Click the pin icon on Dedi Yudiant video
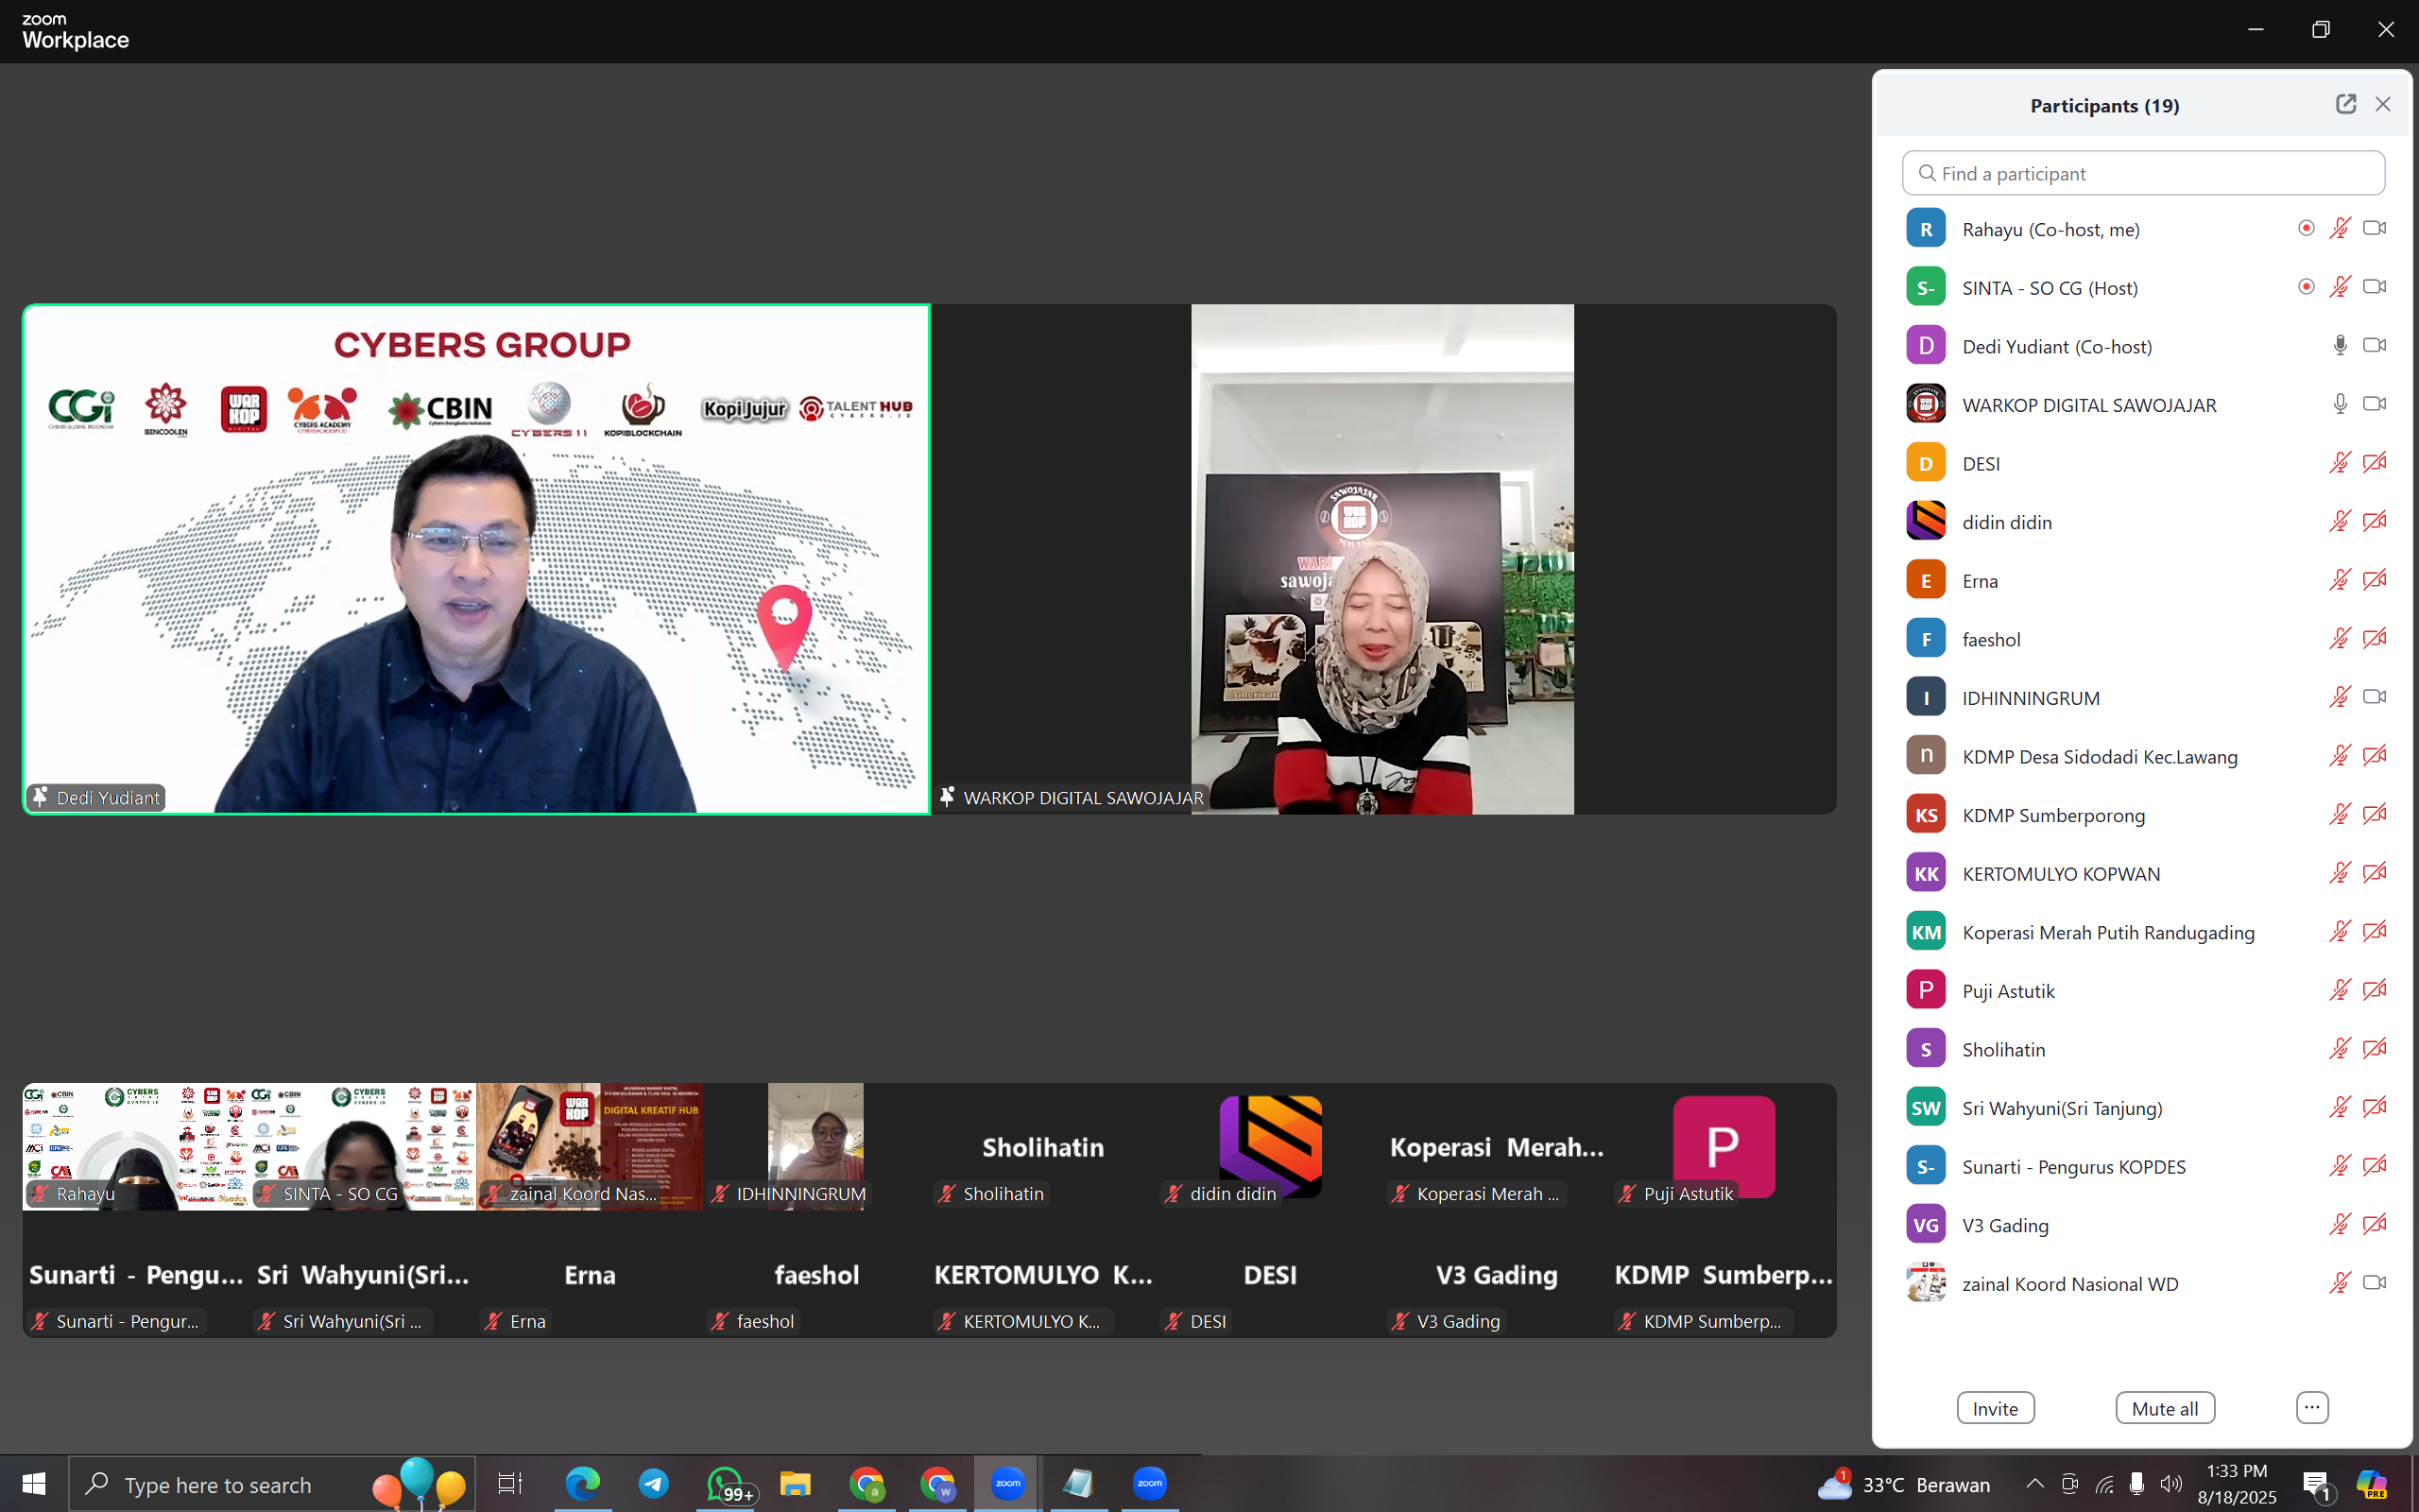Image resolution: width=2419 pixels, height=1512 pixels. [x=41, y=797]
